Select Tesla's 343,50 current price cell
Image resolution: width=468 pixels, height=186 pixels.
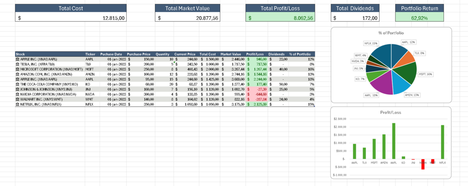pos(186,64)
